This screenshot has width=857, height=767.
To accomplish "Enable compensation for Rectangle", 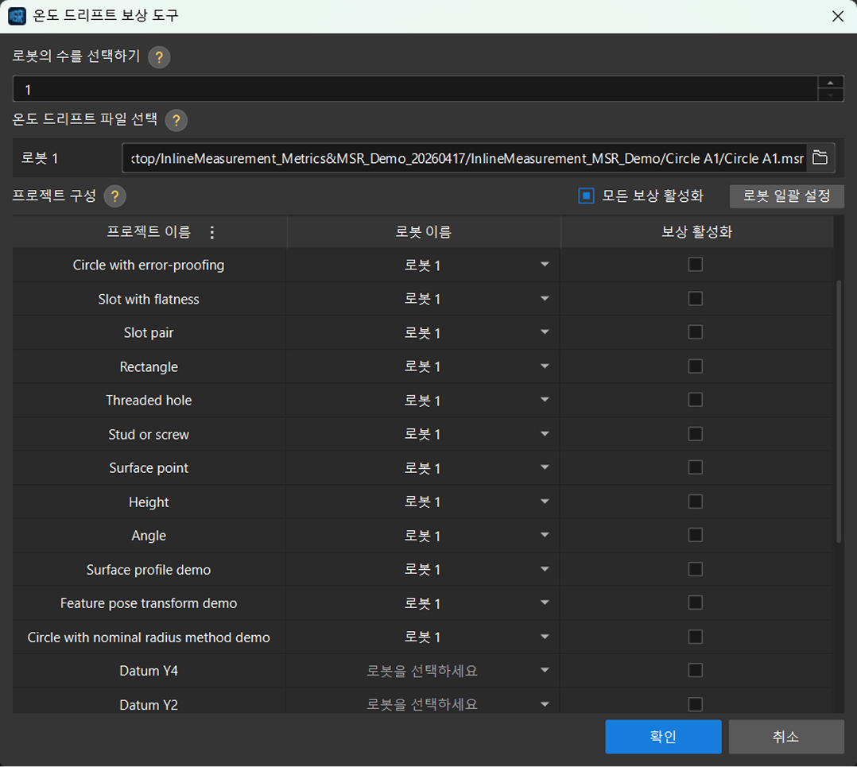I will [x=695, y=366].
